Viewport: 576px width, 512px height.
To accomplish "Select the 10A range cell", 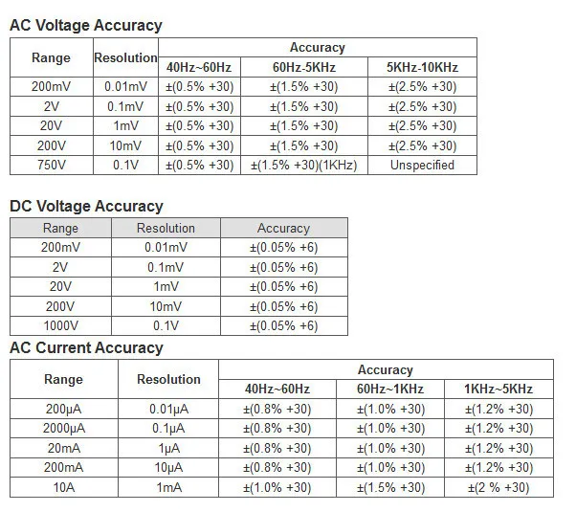I will coord(64,487).
